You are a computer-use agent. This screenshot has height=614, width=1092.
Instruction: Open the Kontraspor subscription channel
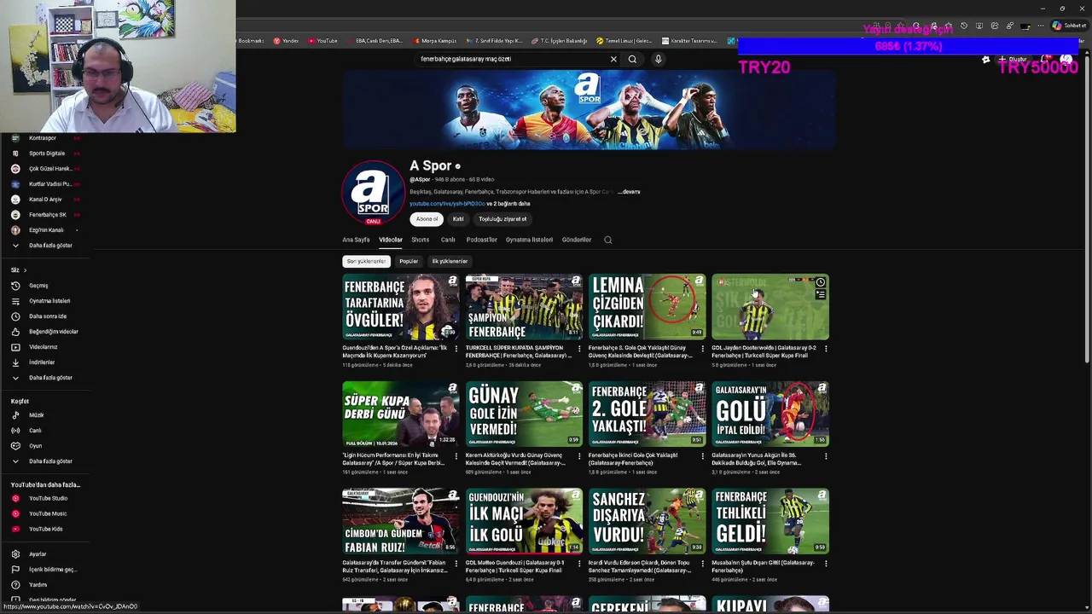pyautogui.click(x=44, y=138)
